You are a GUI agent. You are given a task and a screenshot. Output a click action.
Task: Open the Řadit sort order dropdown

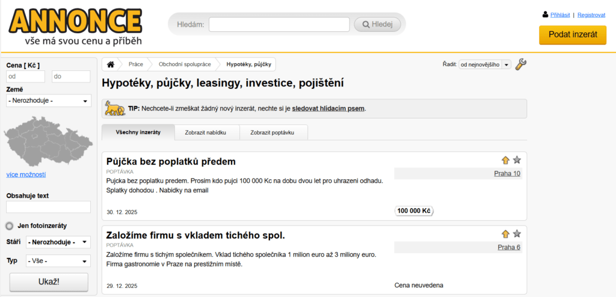pyautogui.click(x=484, y=64)
